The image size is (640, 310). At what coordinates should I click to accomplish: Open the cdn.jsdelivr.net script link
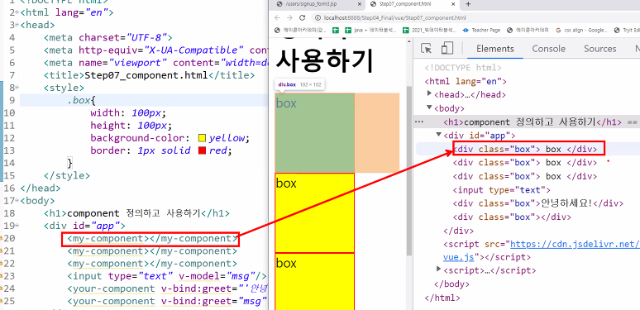click(x=575, y=244)
